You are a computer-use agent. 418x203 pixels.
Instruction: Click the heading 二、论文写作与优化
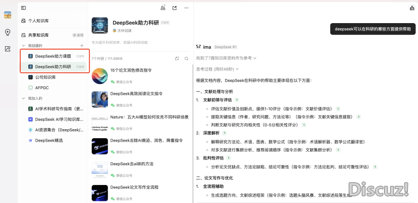click(214, 178)
